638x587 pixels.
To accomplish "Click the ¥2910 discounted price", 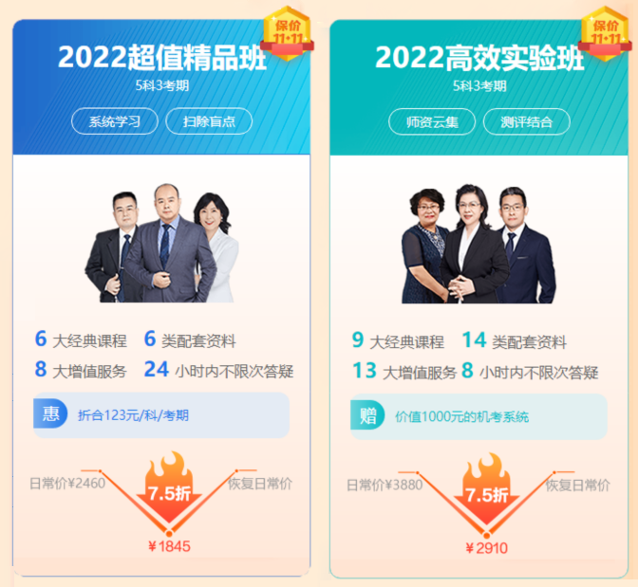I will point(487,548).
